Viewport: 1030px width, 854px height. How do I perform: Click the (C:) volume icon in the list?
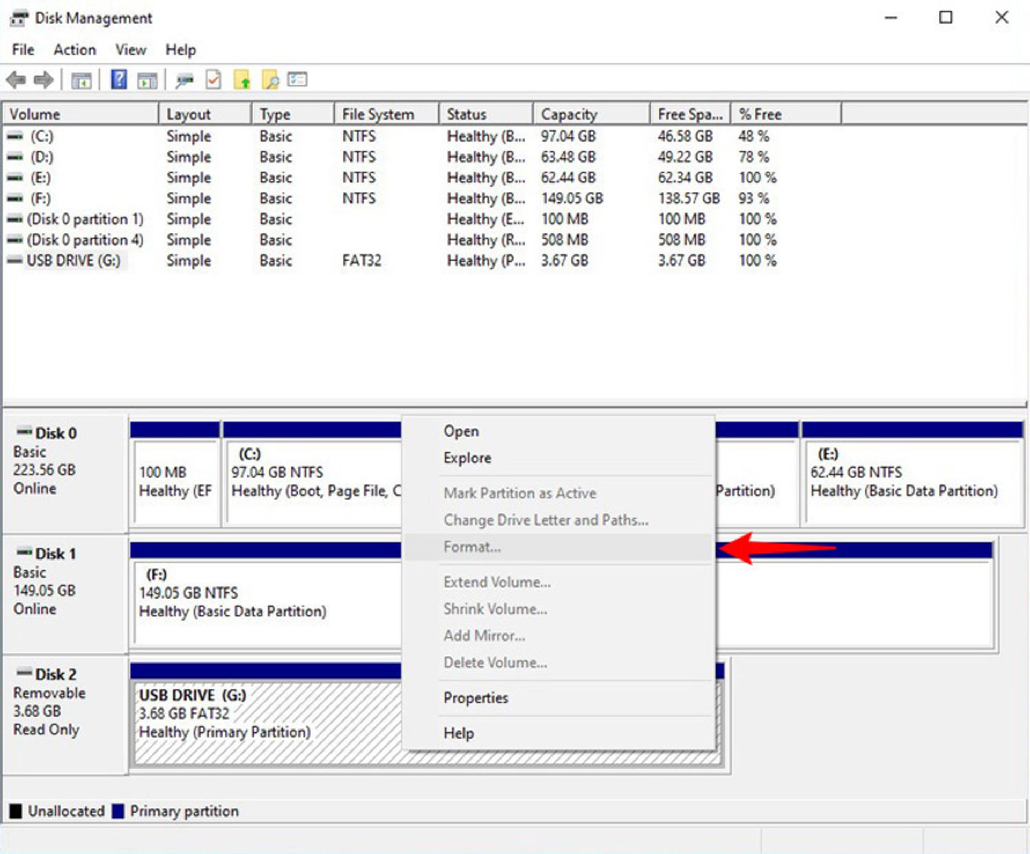tap(14, 136)
